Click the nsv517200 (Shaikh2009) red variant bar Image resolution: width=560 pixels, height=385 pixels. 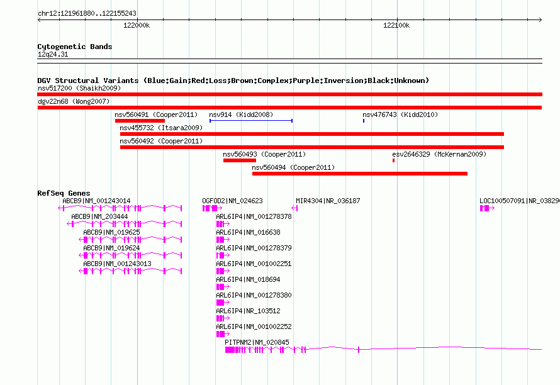[289, 94]
